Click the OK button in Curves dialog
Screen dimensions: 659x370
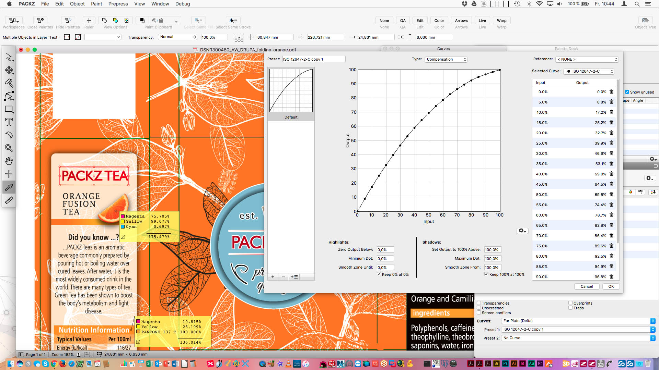click(x=611, y=286)
